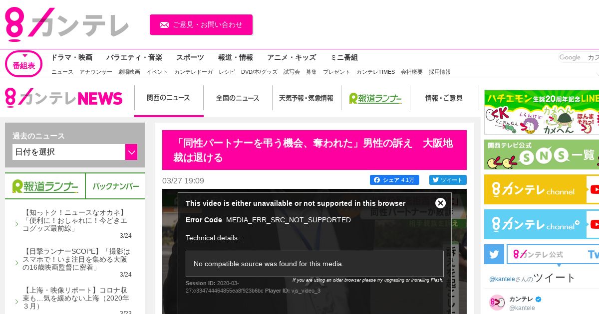Click the arrow icon beside 目撃ランナーSCOPE article

(16, 263)
